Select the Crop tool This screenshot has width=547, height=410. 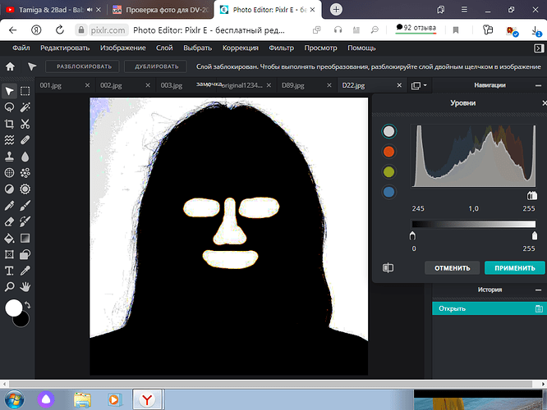pos(9,124)
